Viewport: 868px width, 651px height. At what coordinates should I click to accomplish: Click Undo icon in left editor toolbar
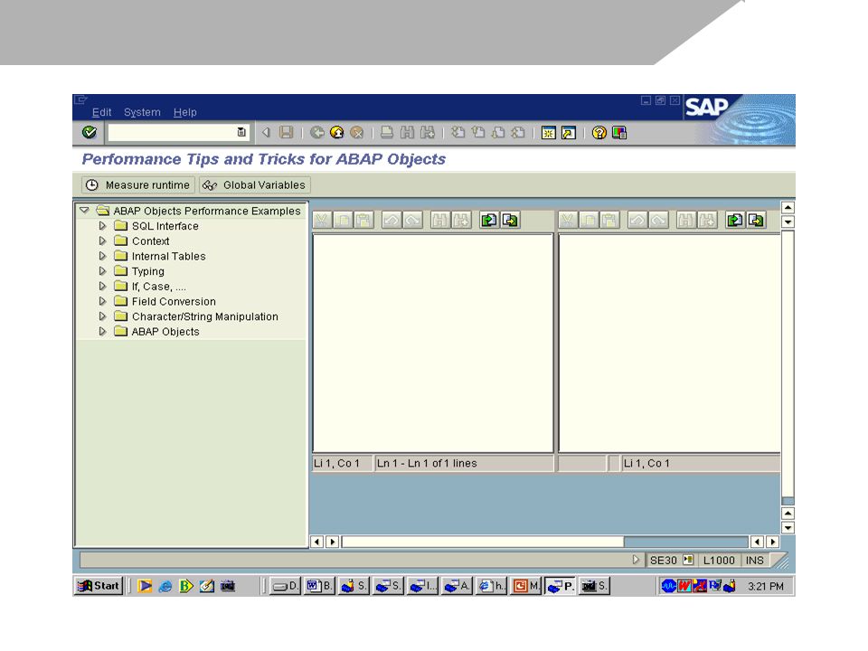pos(392,221)
